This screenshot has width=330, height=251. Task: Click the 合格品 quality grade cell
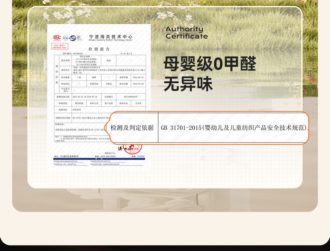point(109,84)
